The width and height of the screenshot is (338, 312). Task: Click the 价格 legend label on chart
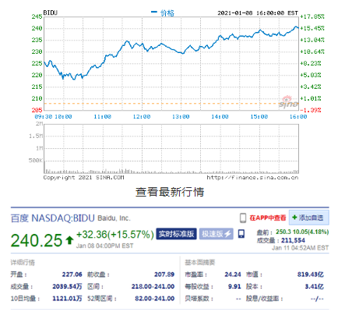click(x=167, y=12)
